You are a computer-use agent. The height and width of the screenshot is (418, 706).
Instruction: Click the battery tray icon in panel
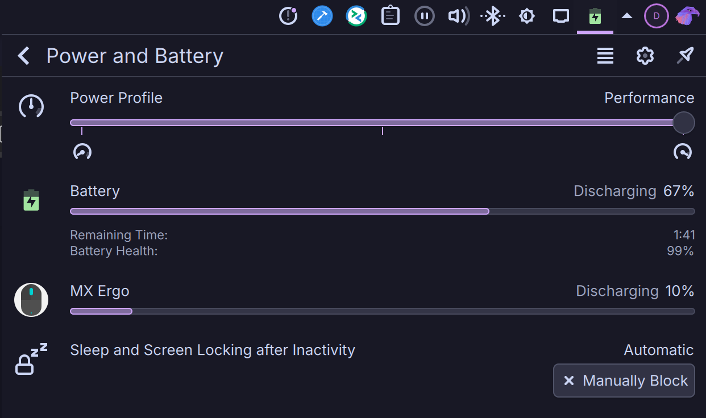point(595,16)
